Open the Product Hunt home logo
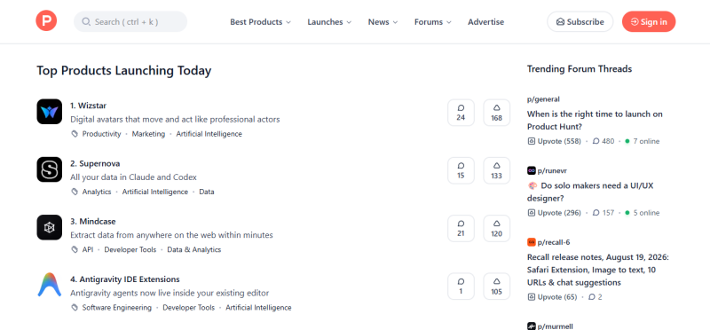 coord(46,21)
